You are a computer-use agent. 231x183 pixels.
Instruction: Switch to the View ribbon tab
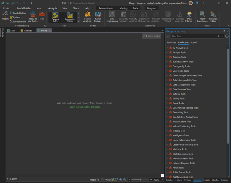pos(65,8)
